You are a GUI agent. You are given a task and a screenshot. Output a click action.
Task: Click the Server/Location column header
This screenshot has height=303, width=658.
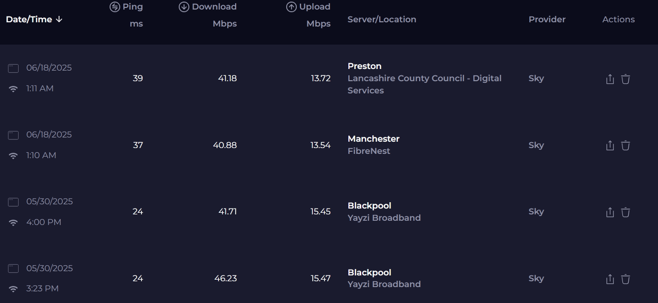tap(382, 20)
